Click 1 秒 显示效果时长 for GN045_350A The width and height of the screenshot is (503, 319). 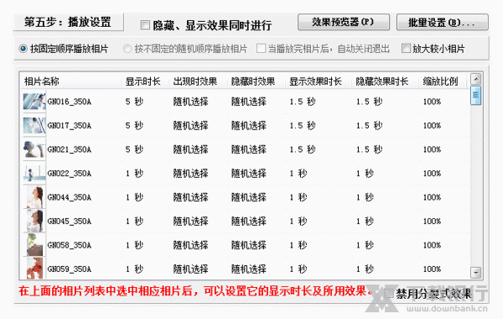click(x=298, y=221)
